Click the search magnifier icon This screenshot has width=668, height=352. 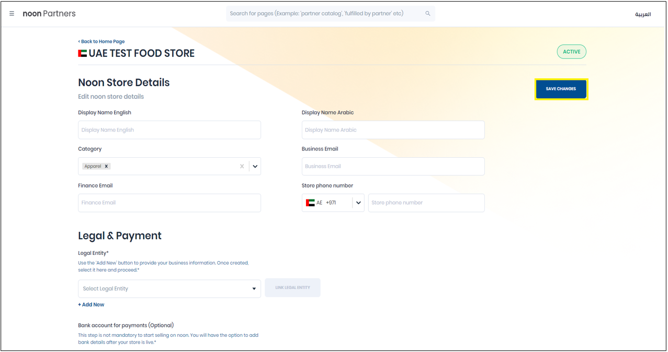click(427, 14)
